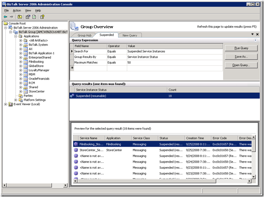Click the tree pane horizontal scrollbar thumb
The height and width of the screenshot is (197, 264).
pyautogui.click(x=29, y=185)
